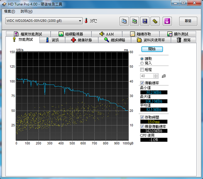Enable the 短程 checkbox
This screenshot has height=179, width=203.
pos(142,69)
